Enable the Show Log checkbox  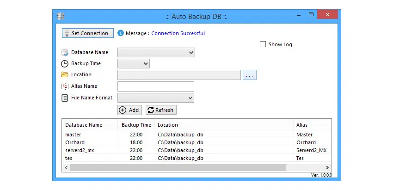pos(263,45)
